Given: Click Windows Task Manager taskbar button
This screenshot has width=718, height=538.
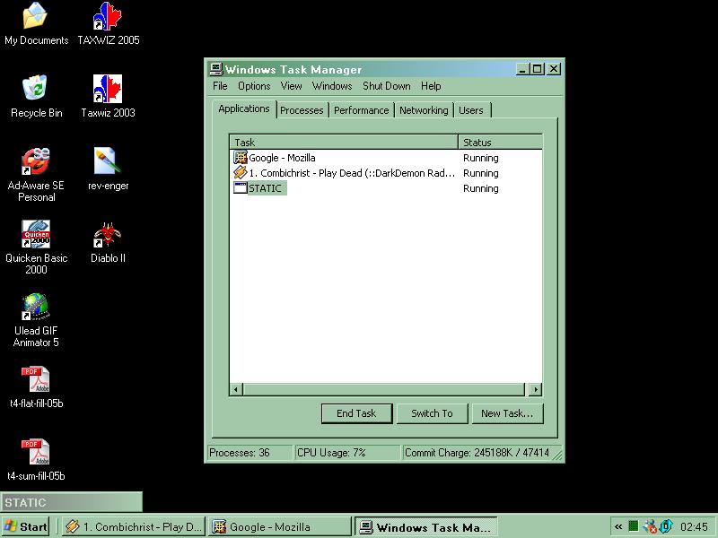Looking at the screenshot, I should (425, 527).
